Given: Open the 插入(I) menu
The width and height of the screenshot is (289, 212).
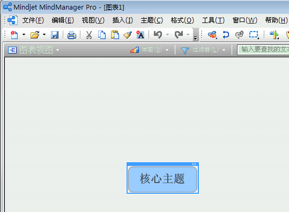Looking at the screenshot, I should [x=123, y=20].
